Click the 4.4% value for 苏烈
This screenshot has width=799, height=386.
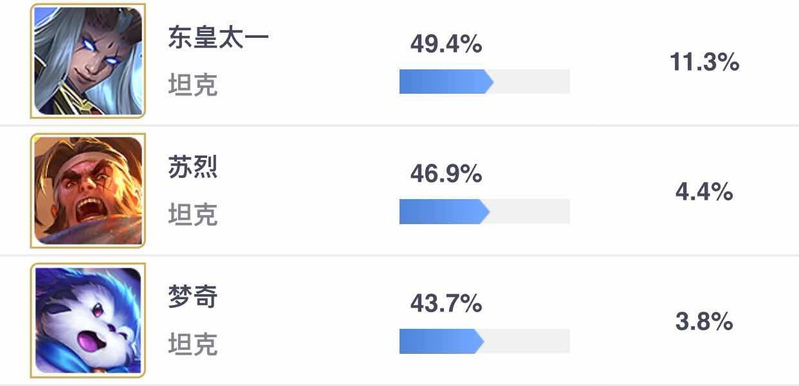[704, 192]
